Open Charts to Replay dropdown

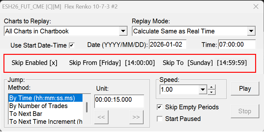[123, 31]
